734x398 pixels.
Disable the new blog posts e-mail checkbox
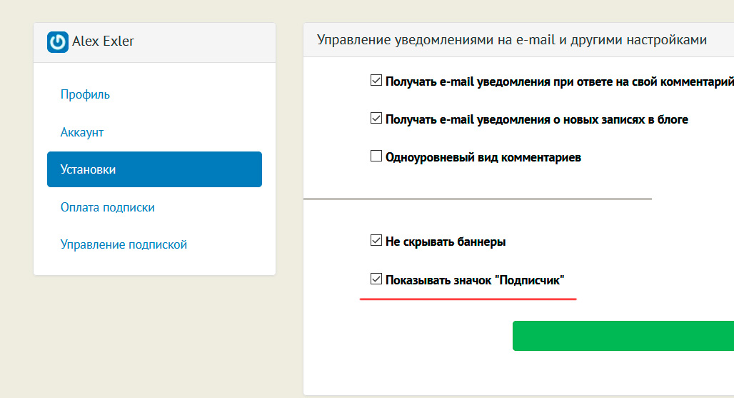click(x=376, y=119)
